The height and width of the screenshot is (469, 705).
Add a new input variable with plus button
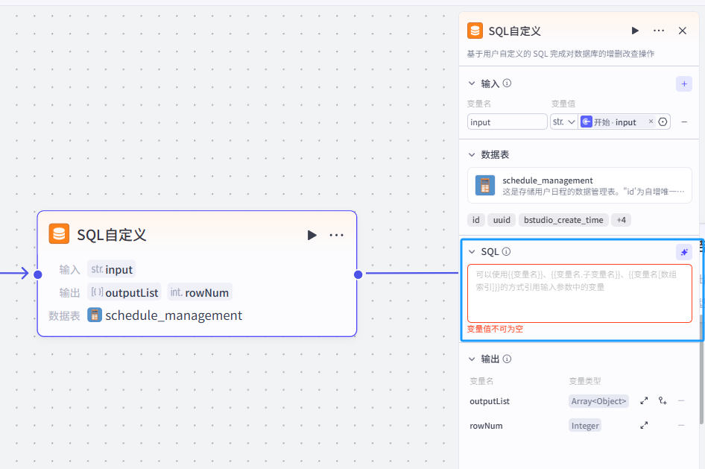click(683, 84)
